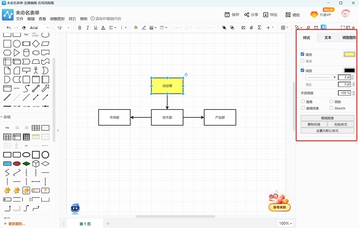Switch to the 文本 tab
The width and height of the screenshot is (359, 228).
328,38
